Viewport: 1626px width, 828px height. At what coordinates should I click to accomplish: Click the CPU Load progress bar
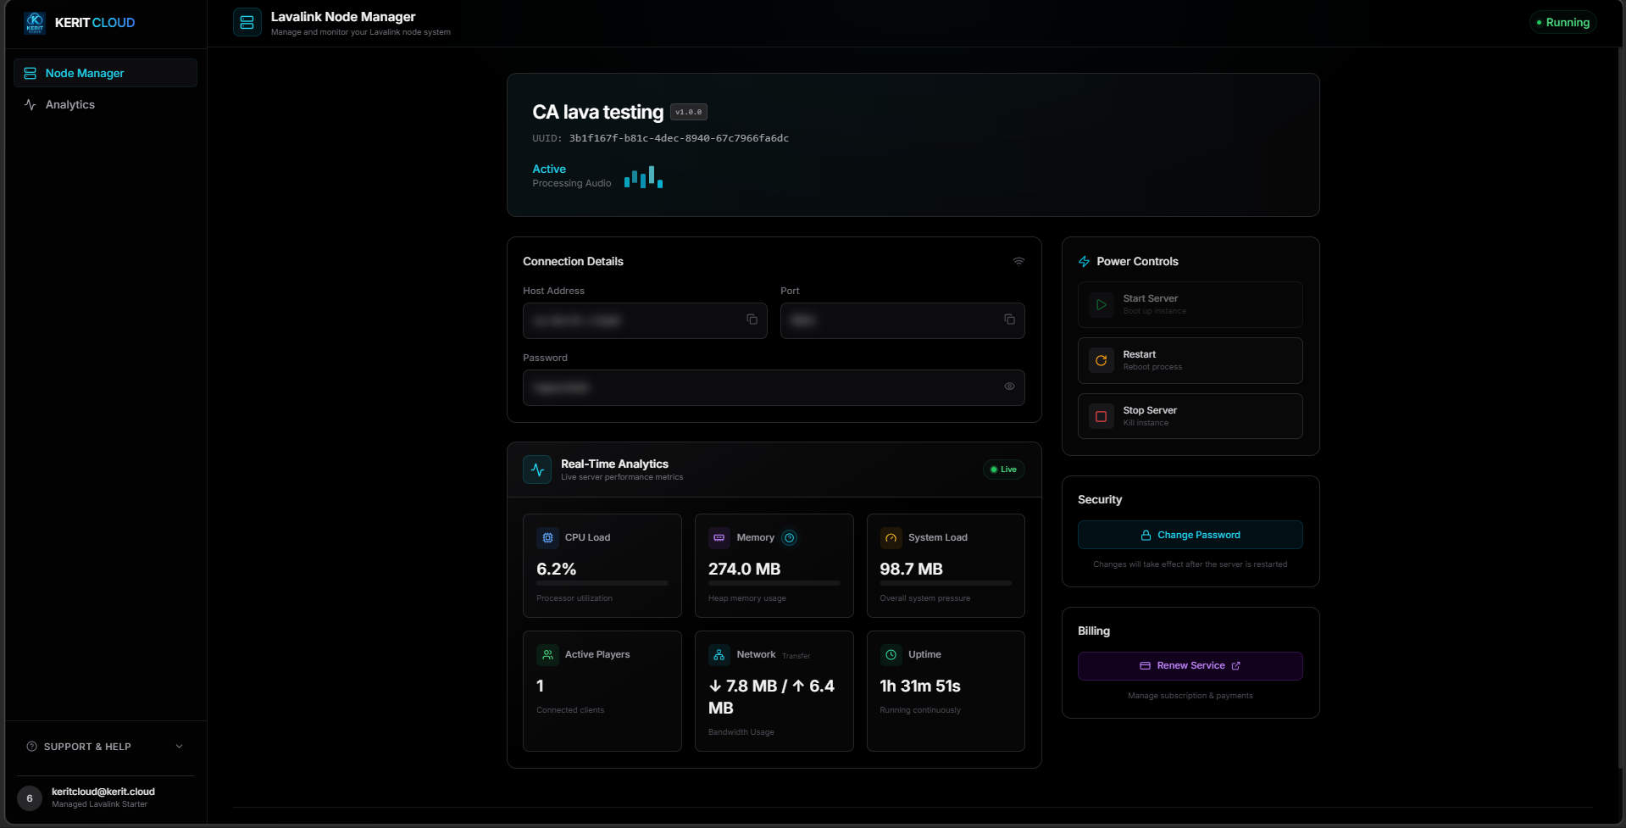click(602, 582)
